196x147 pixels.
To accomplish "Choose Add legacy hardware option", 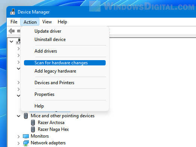I will click(x=65, y=71).
